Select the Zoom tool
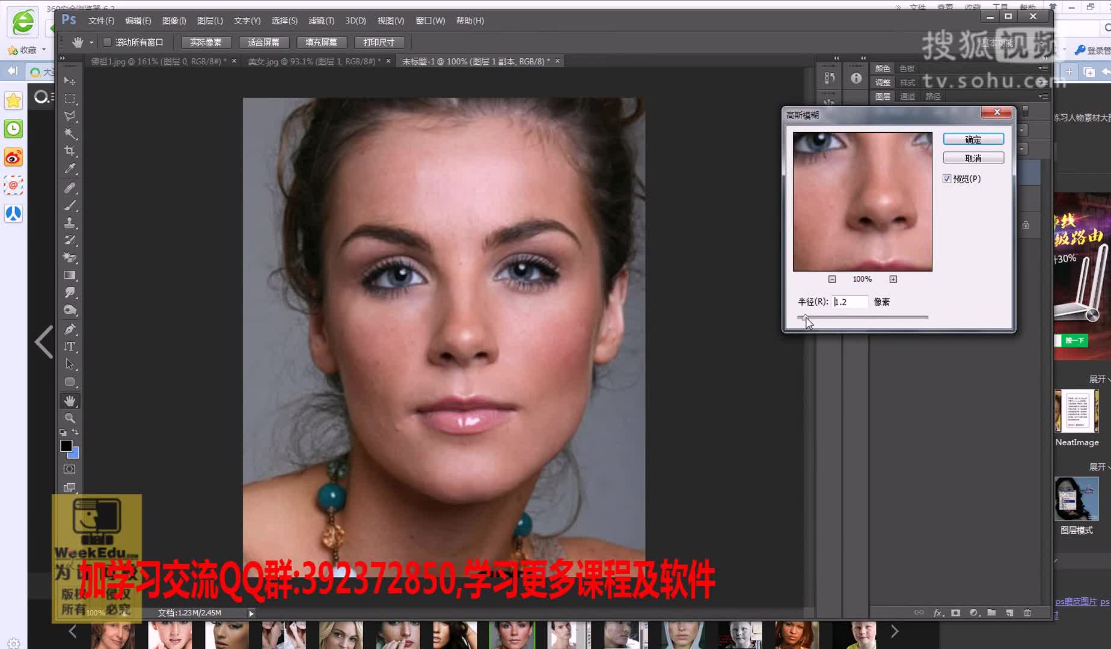The height and width of the screenshot is (649, 1111). pos(70,418)
